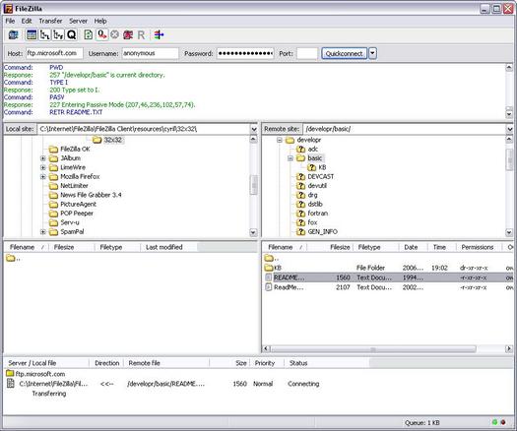Open Quickconnect history dropdown arrow
Image resolution: width=517 pixels, height=431 pixels.
[x=372, y=53]
